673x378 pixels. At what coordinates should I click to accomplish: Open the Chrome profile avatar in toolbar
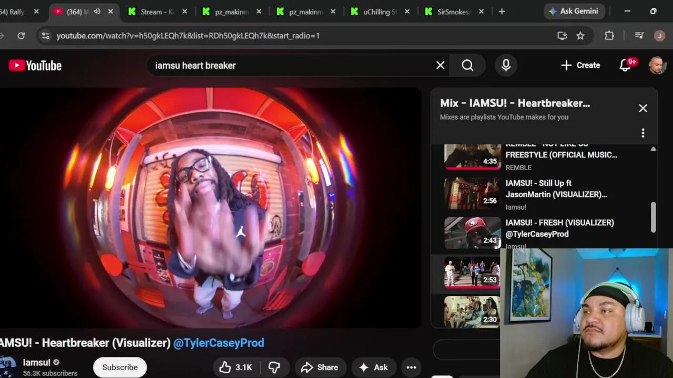(x=659, y=36)
